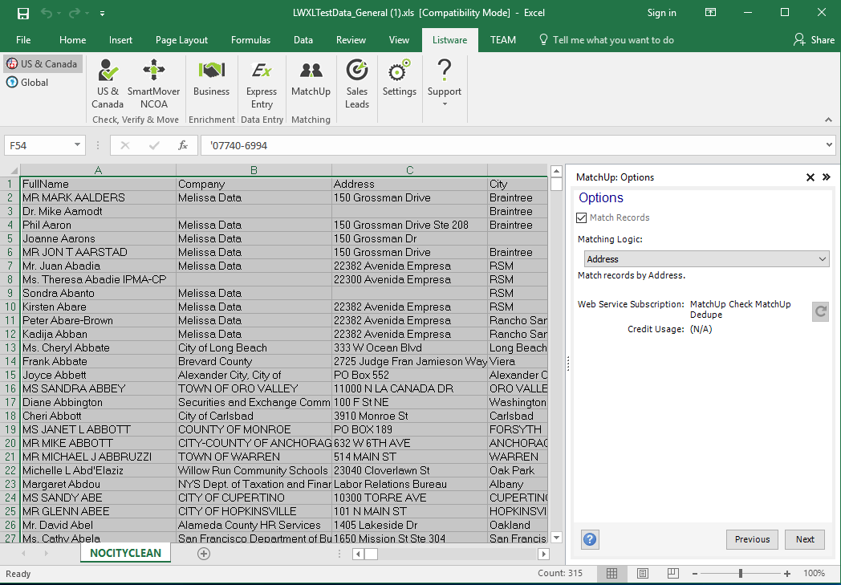This screenshot has height=585, width=841.
Task: Expand the Name Box dropdown arrow
Action: pos(78,145)
